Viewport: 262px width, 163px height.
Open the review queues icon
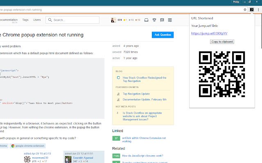(162, 20)
